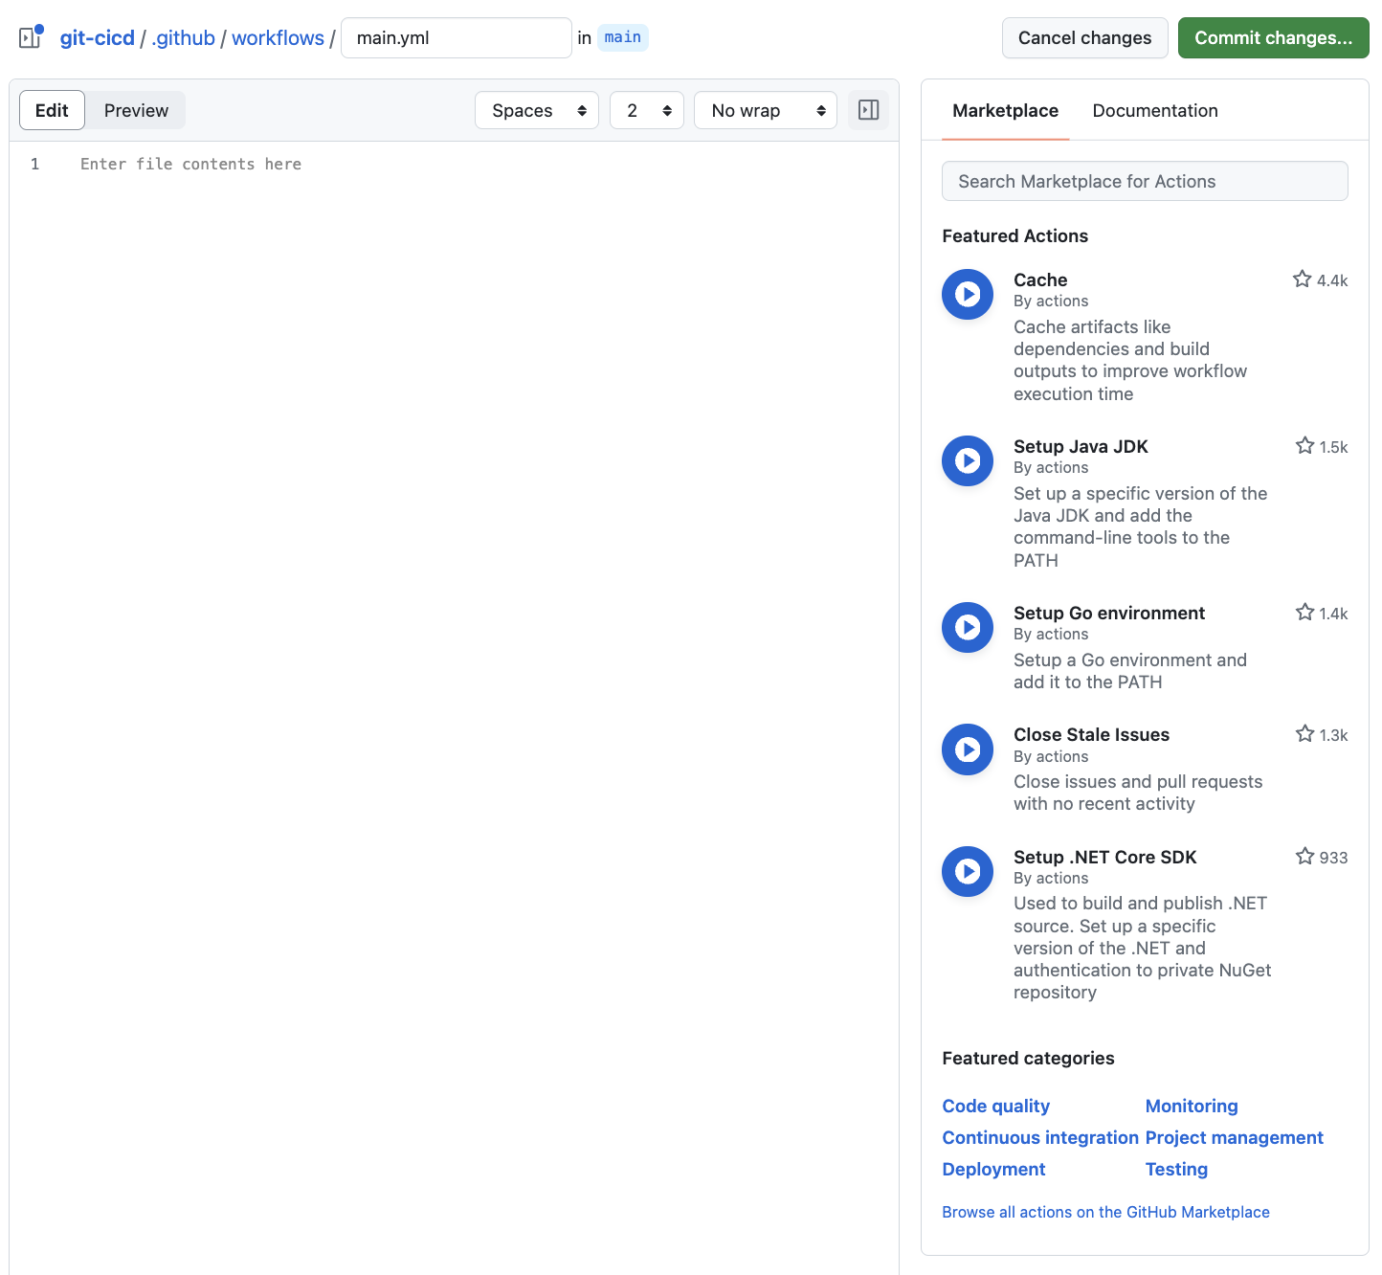
Task: Open the Spaces indent mode dropdown
Action: [537, 110]
